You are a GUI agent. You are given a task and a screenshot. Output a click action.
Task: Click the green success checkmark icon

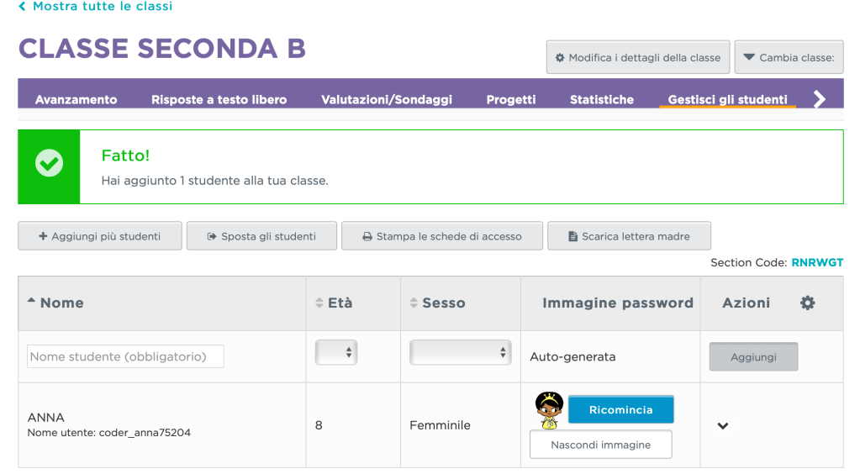point(49,166)
